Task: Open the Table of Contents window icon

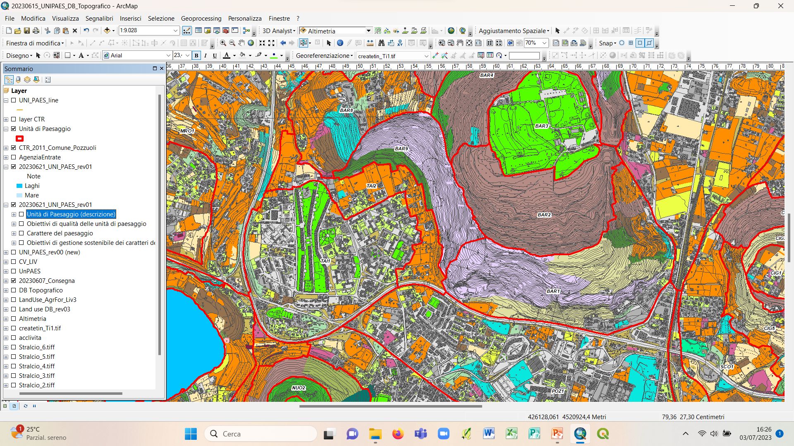Action: click(198, 31)
